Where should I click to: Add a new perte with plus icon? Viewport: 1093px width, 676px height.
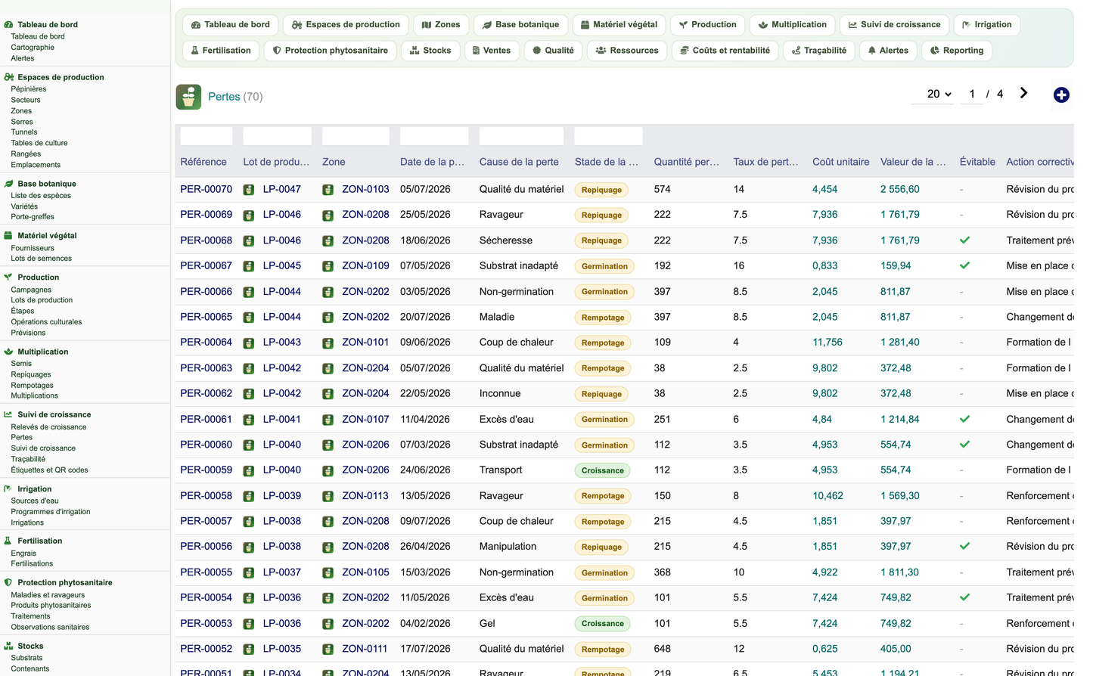pyautogui.click(x=1061, y=95)
